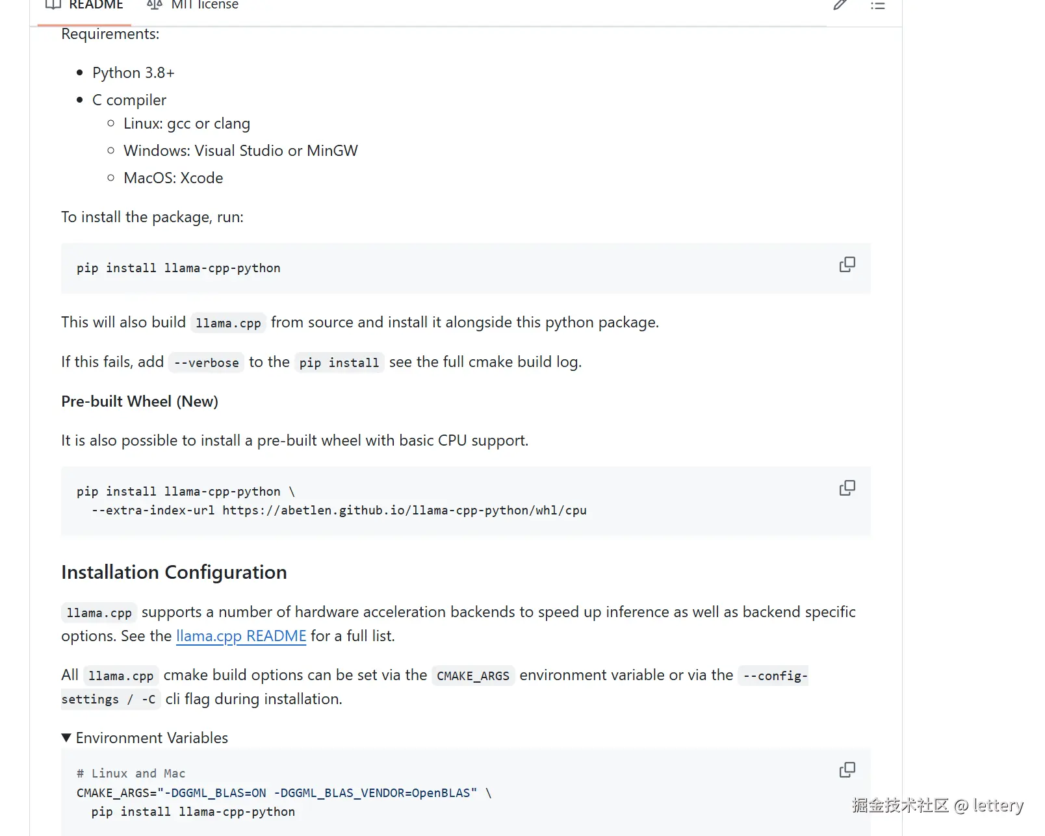The image size is (1045, 836).
Task: Click the "pip install" inline code snippet
Action: tap(339, 362)
